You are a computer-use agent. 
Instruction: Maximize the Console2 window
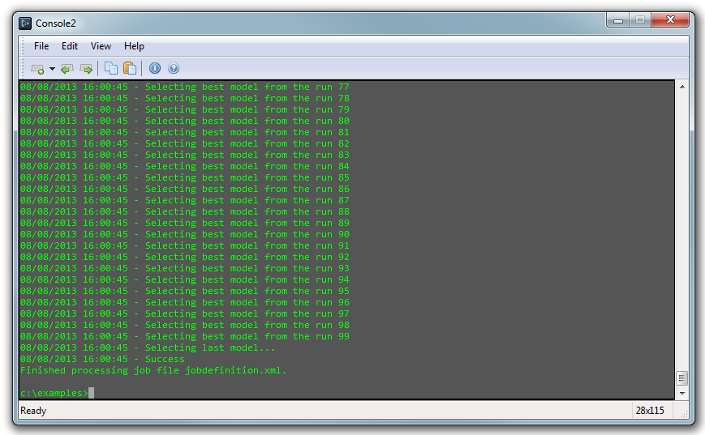point(640,20)
